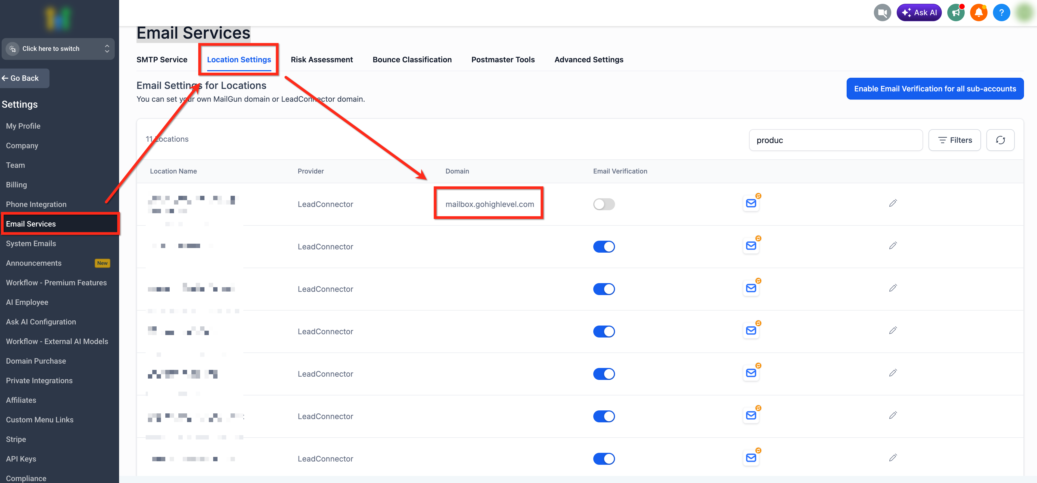Screen dimensions: 1037x483
Task: Click mail icon in third LeadConnector row
Action: pos(751,288)
